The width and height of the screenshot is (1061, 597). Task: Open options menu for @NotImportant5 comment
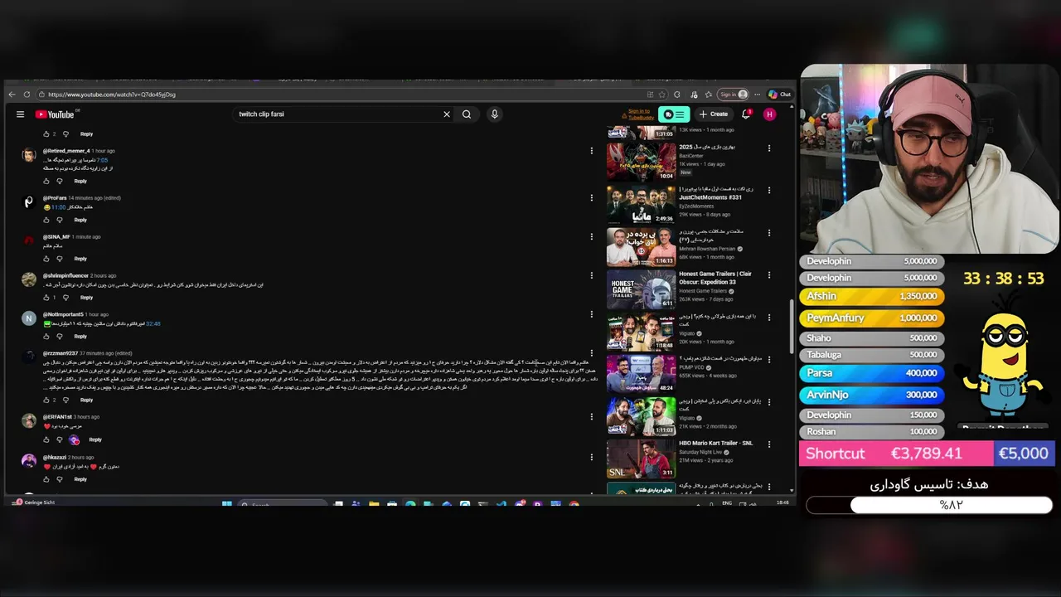click(592, 314)
